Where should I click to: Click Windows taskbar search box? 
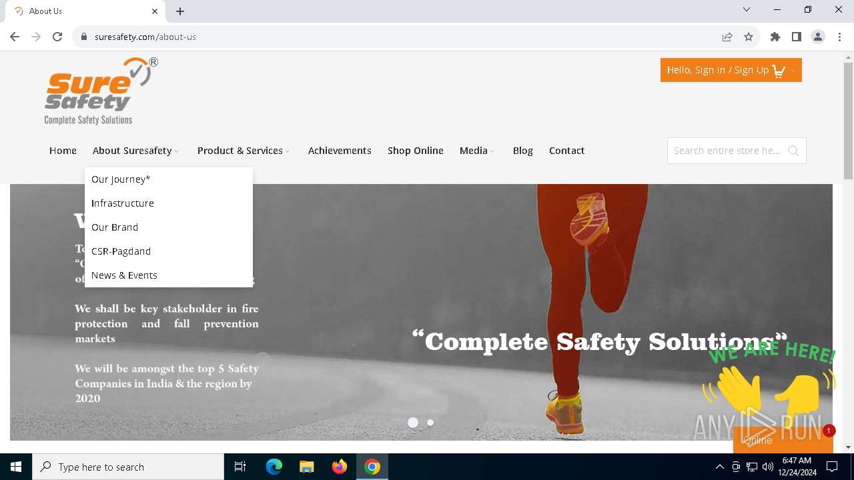(128, 467)
